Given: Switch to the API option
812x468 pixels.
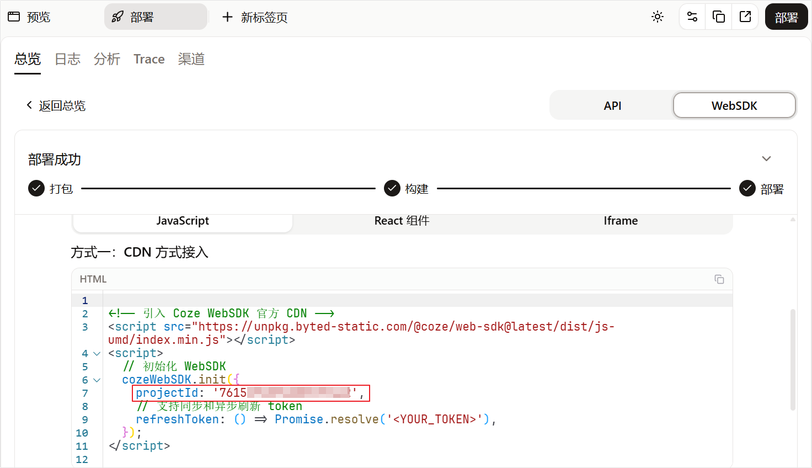Looking at the screenshot, I should coord(612,105).
